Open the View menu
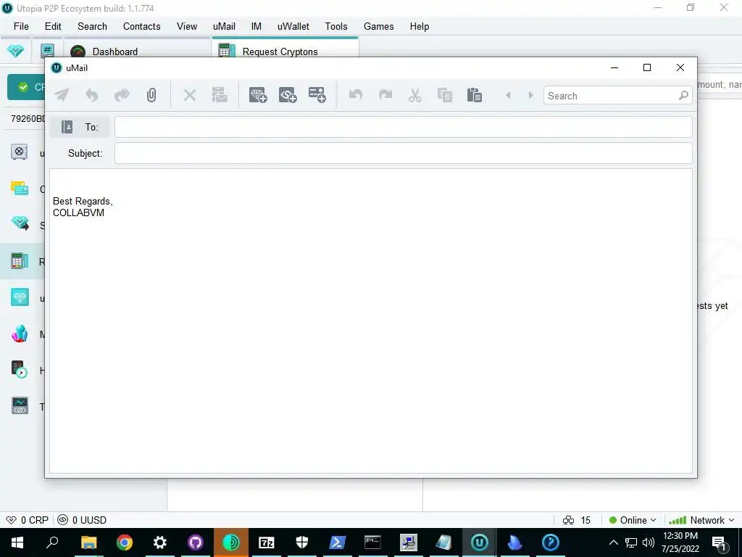The width and height of the screenshot is (742, 557). pos(187,27)
